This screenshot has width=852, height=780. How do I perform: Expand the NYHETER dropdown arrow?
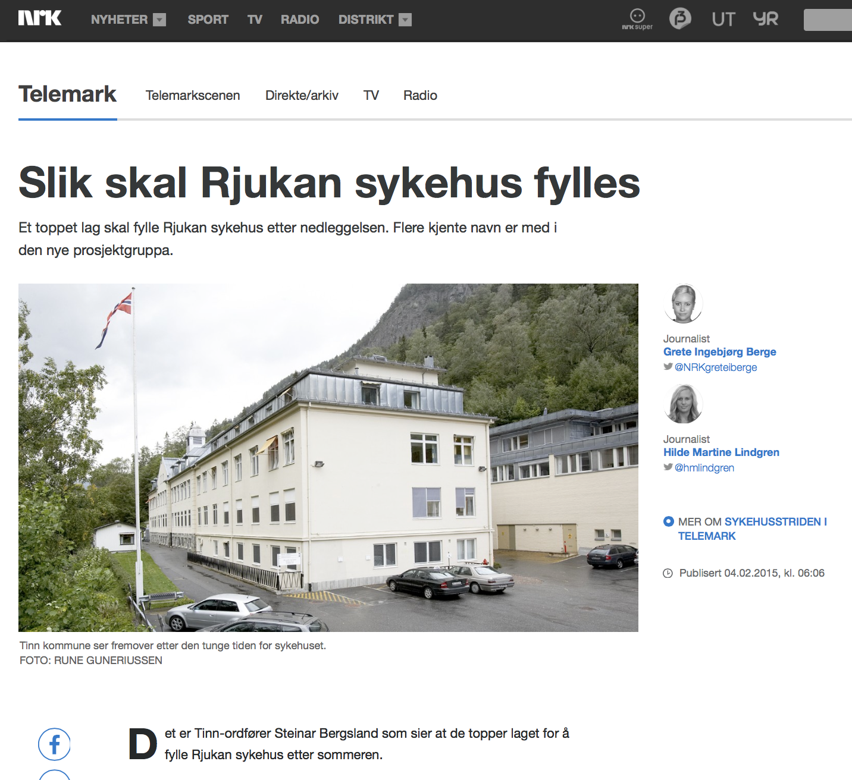159,20
